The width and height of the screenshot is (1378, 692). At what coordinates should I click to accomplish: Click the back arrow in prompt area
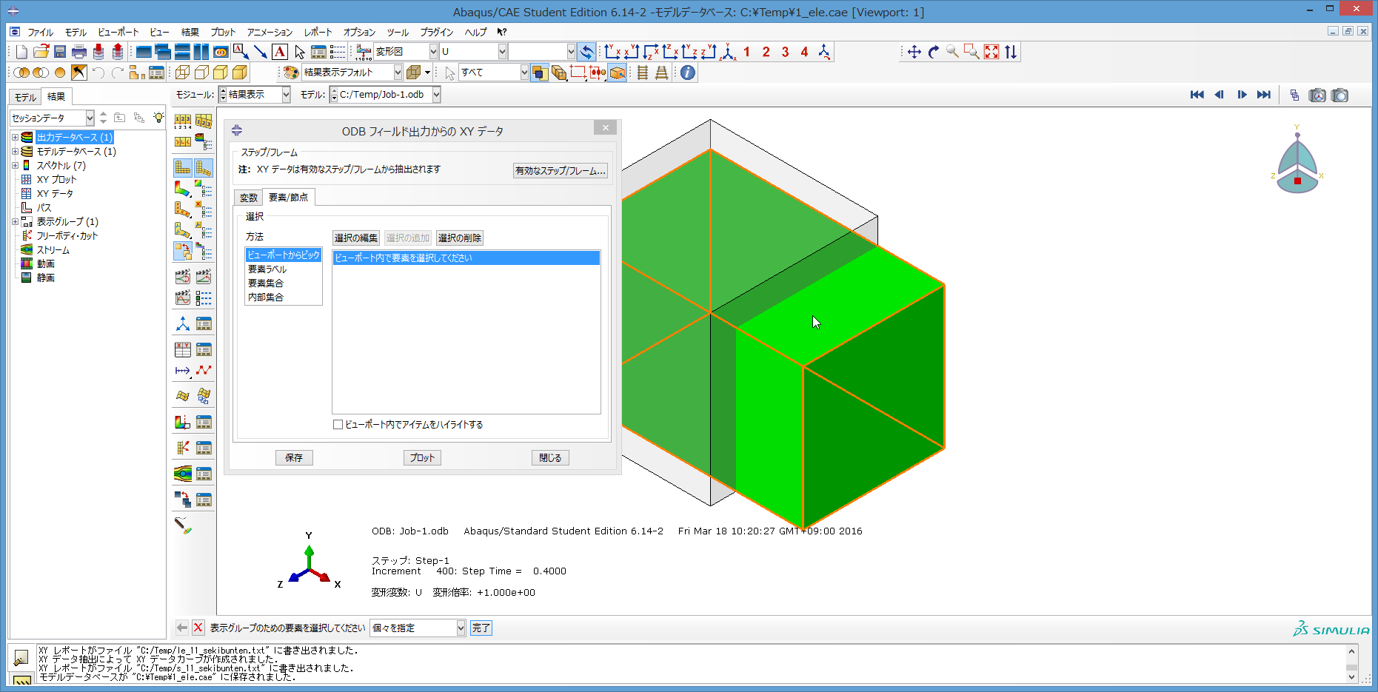click(182, 628)
